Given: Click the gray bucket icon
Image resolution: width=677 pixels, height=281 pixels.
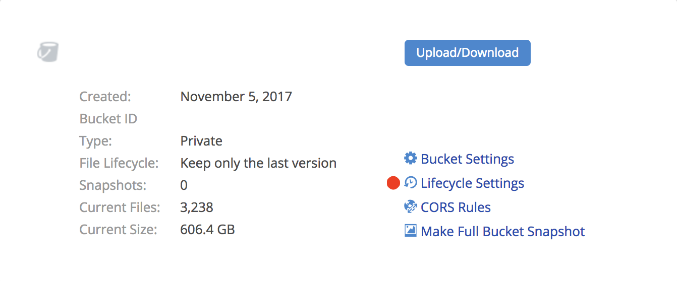Looking at the screenshot, I should coord(48,52).
